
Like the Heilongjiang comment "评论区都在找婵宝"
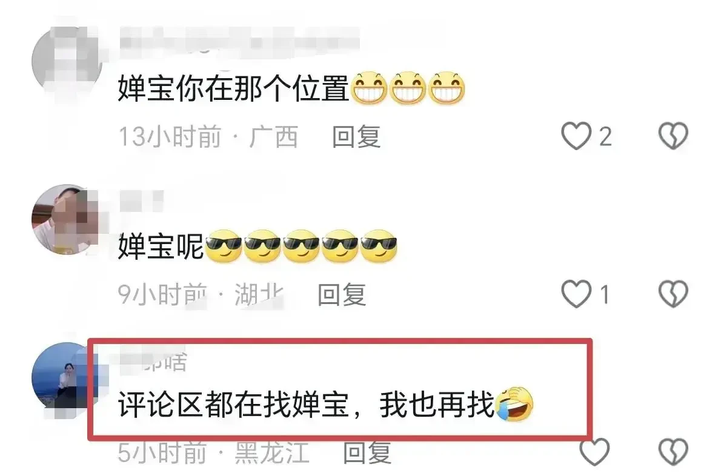coord(594,452)
